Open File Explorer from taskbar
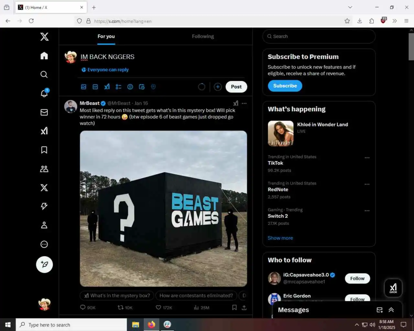 136,325
